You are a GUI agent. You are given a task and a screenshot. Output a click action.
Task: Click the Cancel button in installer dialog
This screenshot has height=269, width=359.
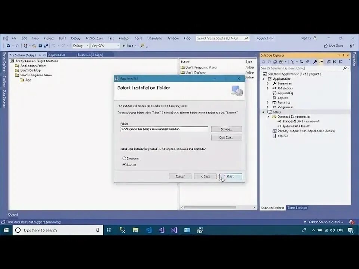click(x=180, y=176)
